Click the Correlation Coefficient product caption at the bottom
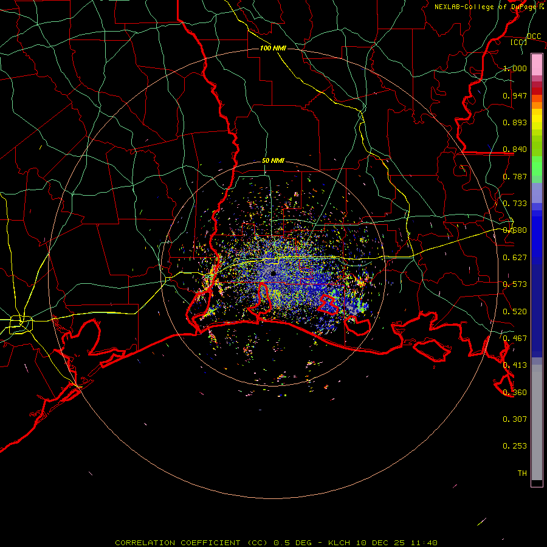 click(276, 543)
